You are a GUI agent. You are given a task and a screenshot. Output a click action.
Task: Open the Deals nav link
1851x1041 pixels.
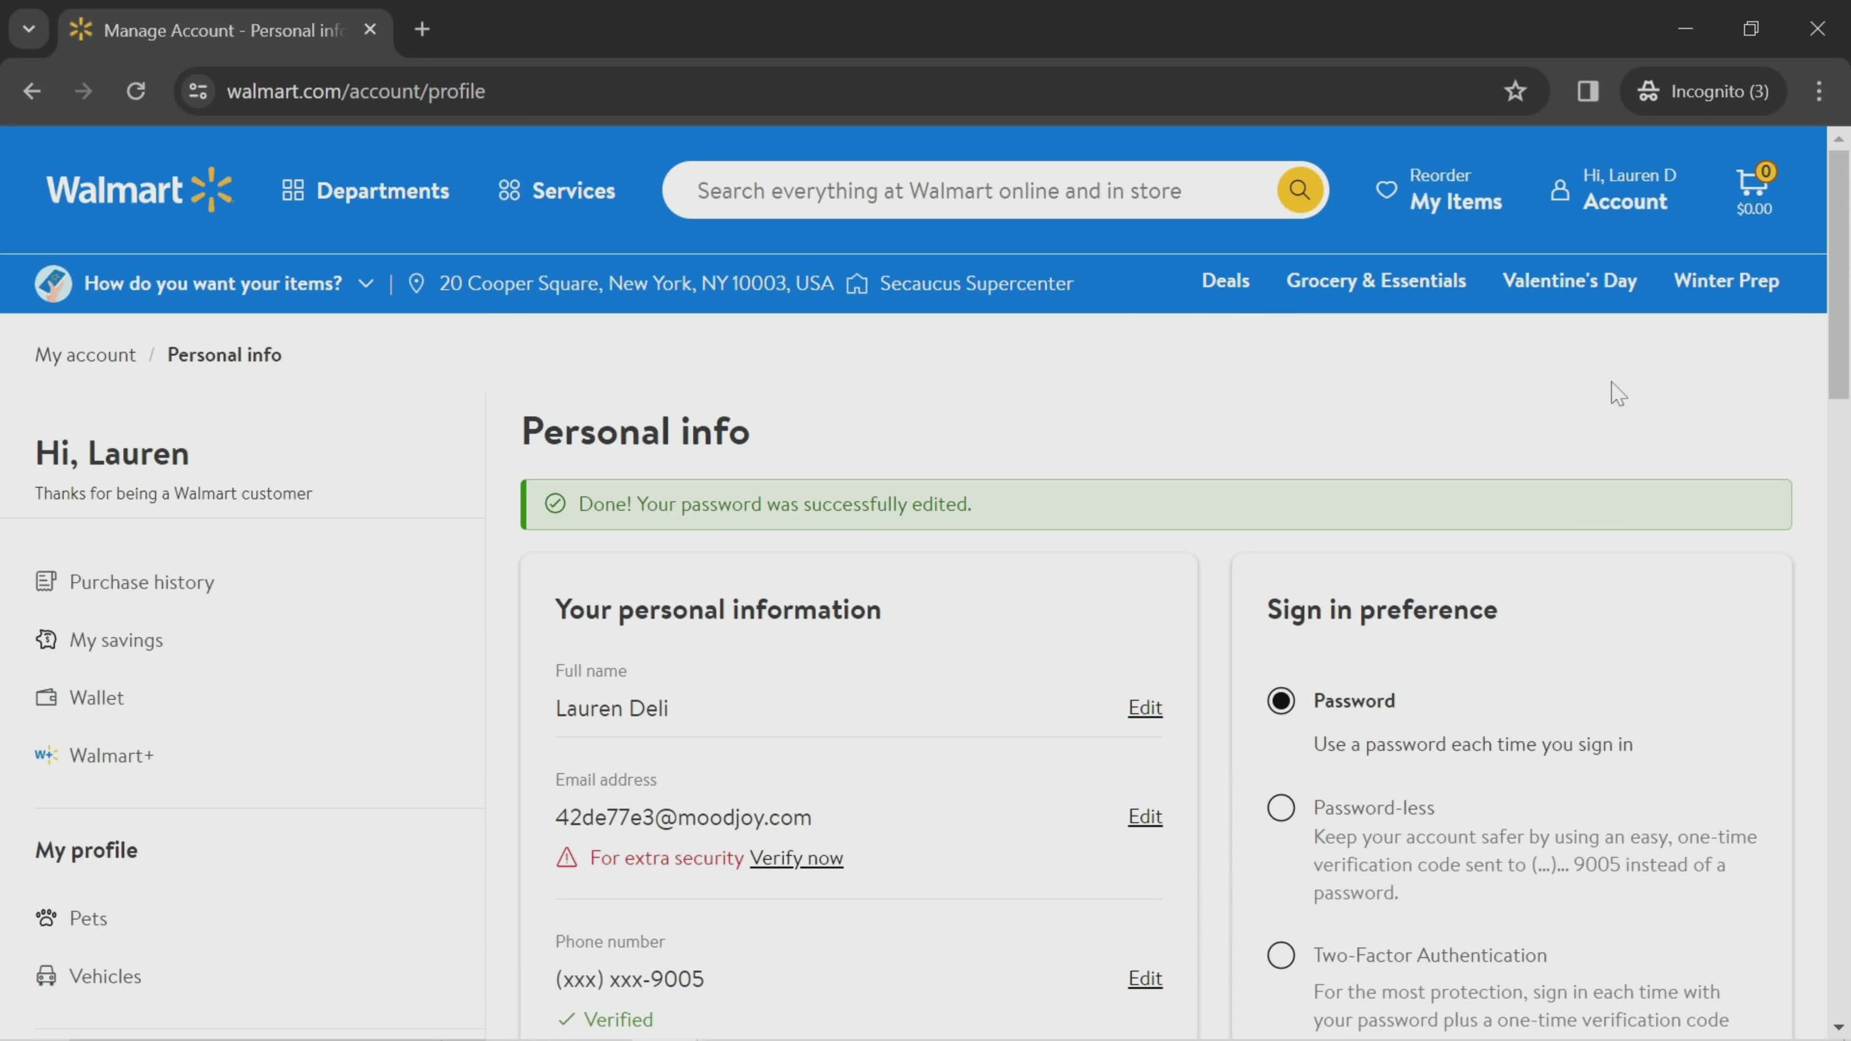click(1226, 281)
